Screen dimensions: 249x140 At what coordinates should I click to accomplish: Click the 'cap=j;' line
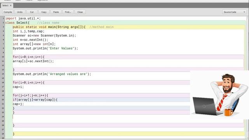click(x=18, y=104)
